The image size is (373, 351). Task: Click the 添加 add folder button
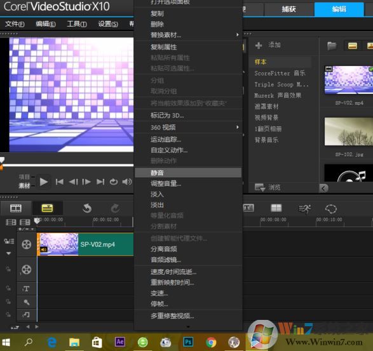click(x=268, y=45)
